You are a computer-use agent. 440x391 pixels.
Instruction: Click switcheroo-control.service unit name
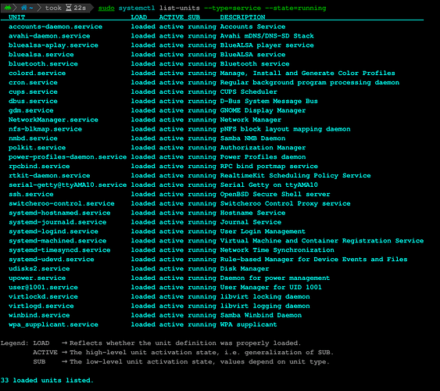coord(62,203)
